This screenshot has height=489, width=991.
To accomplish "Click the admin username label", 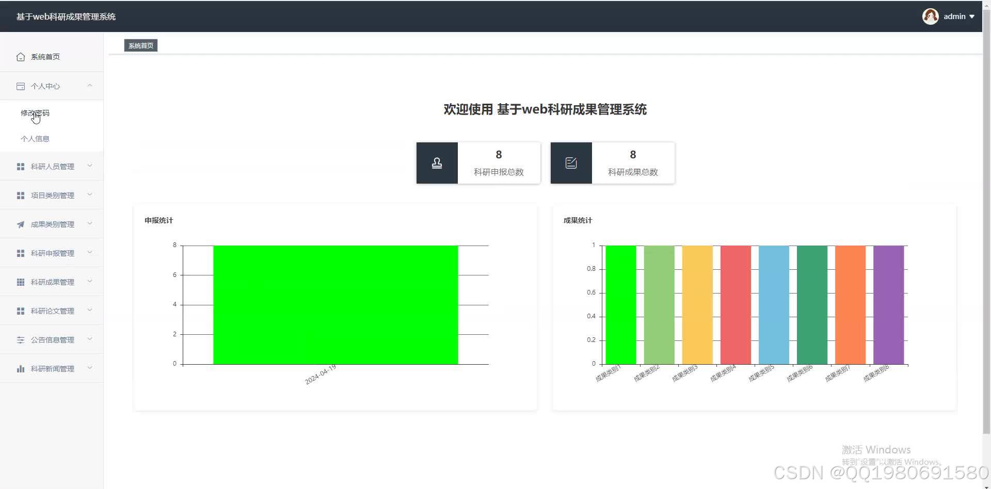I will [954, 17].
